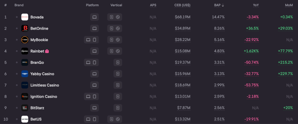
Task: Click the casino vertical icon for BranGo
Action: tap(118, 62)
